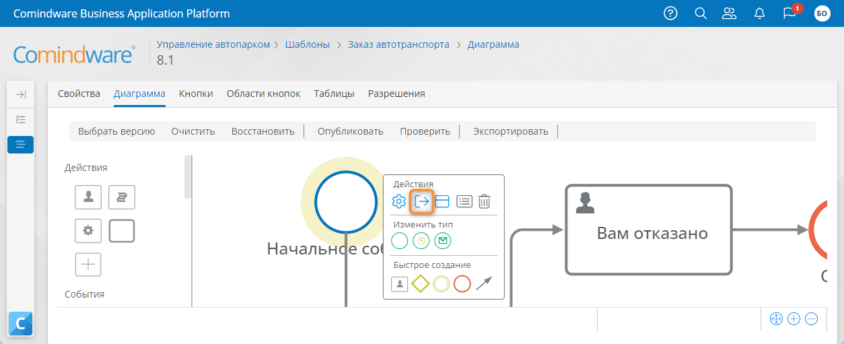844x344 pixels.
Task: Click the list icon in the Действия popup
Action: click(x=464, y=201)
